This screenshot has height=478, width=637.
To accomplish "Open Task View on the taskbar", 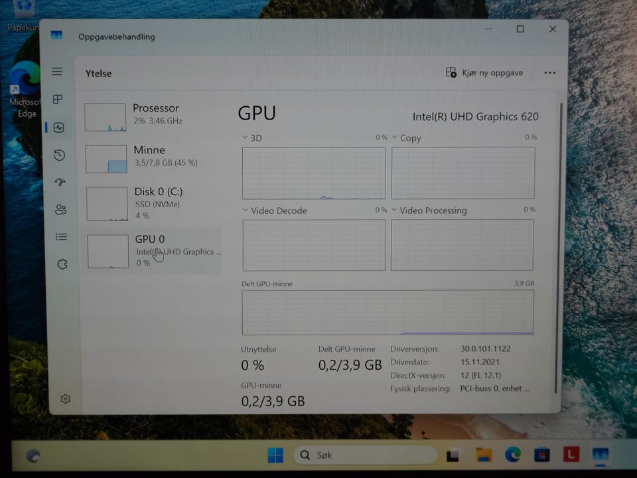I will coord(453,455).
